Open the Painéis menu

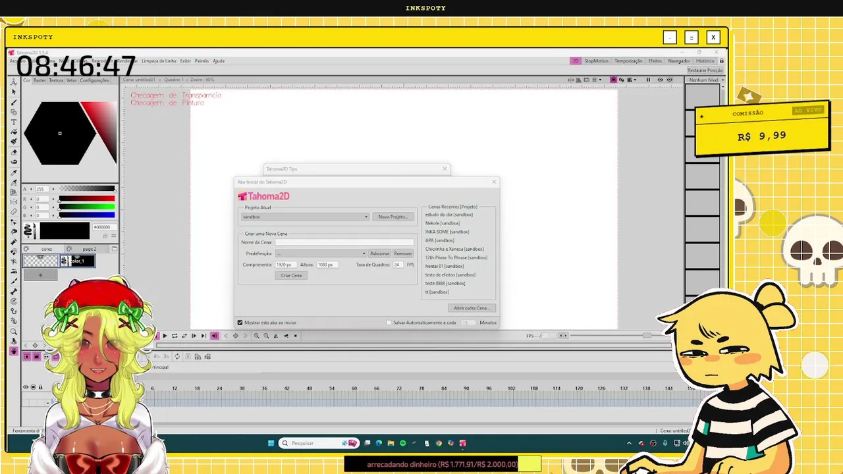point(202,61)
